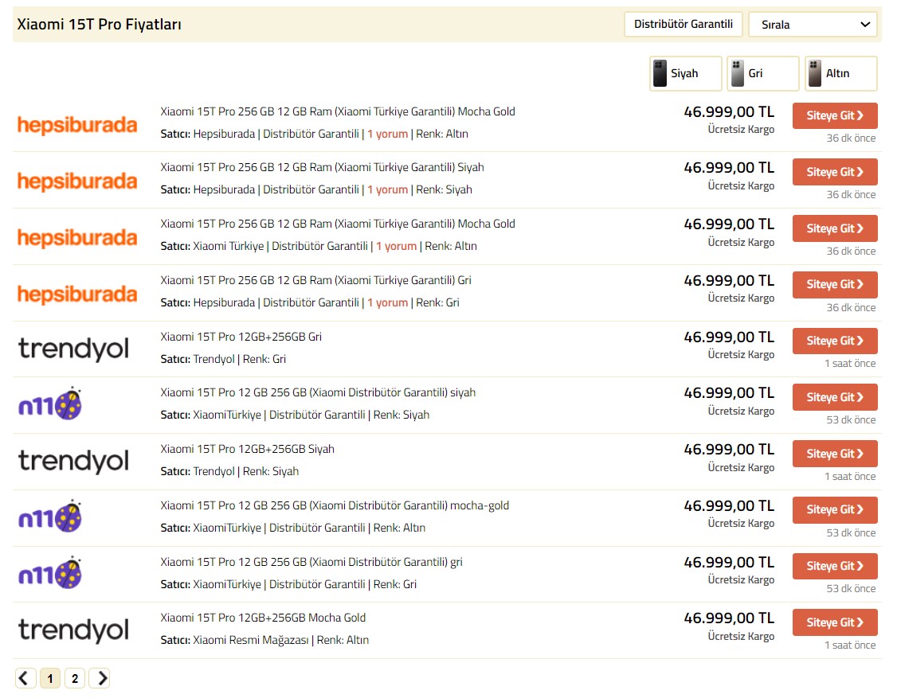897x698 pixels.
Task: Filter by Gri color option
Action: point(762,73)
